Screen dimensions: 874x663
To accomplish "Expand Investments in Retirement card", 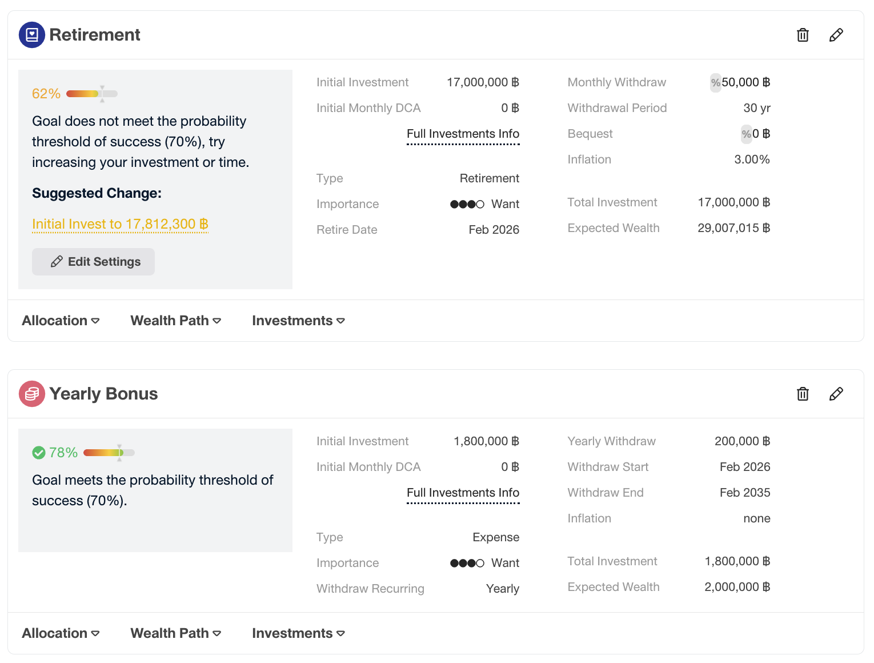I will click(298, 321).
